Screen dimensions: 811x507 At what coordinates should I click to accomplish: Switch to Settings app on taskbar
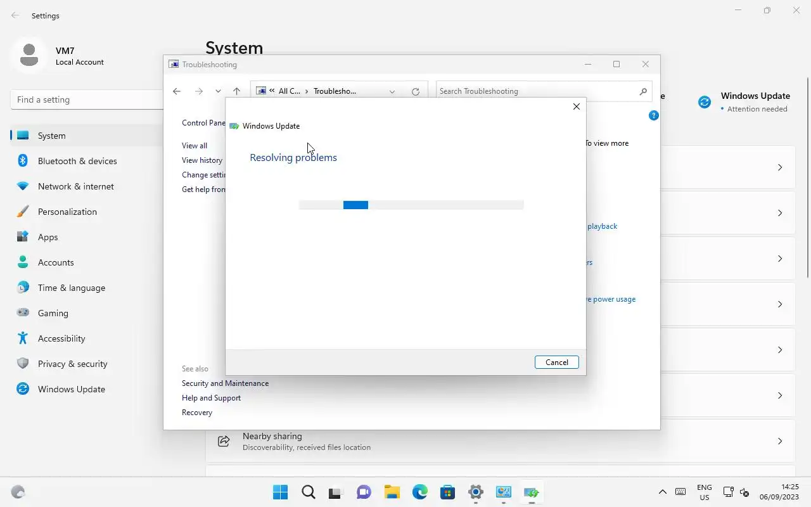[x=475, y=492]
